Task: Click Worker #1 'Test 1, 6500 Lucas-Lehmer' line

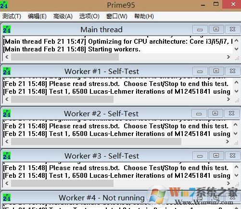Action: click(117, 91)
